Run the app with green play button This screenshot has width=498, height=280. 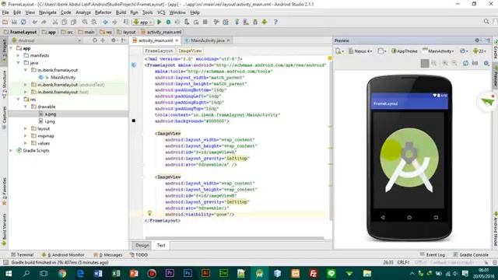click(160, 22)
